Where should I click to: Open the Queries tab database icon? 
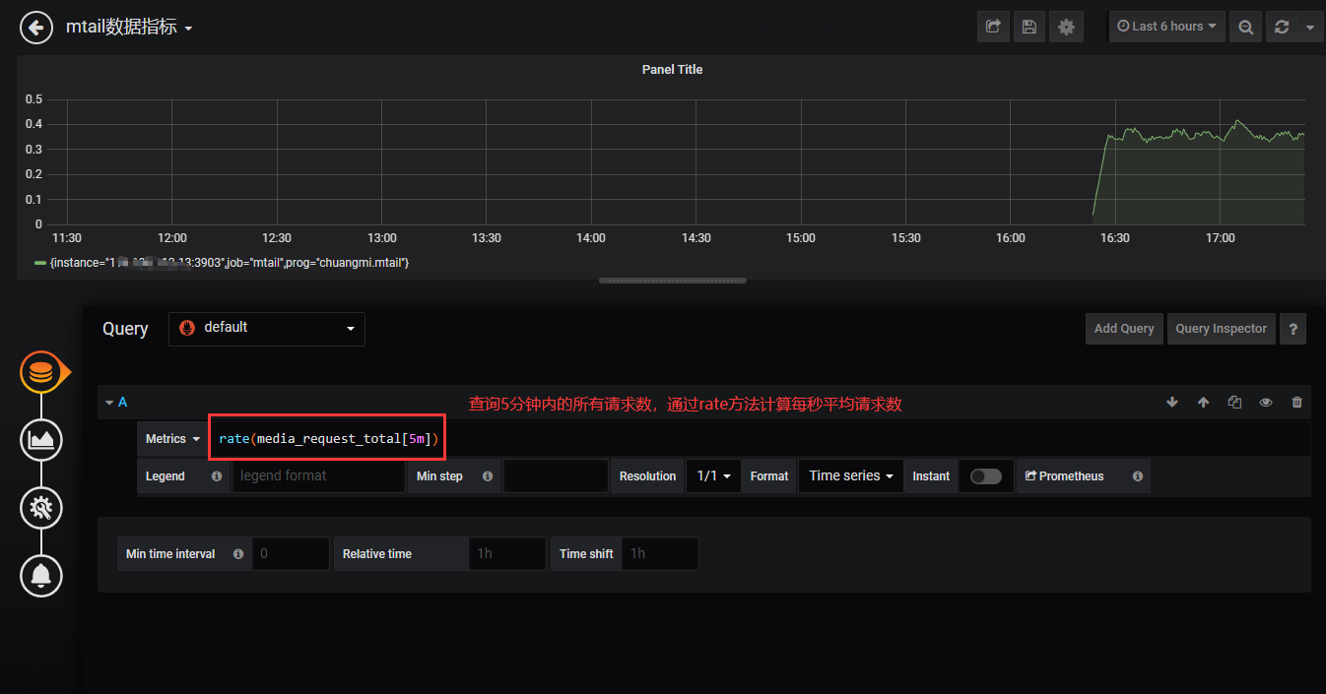(x=41, y=373)
